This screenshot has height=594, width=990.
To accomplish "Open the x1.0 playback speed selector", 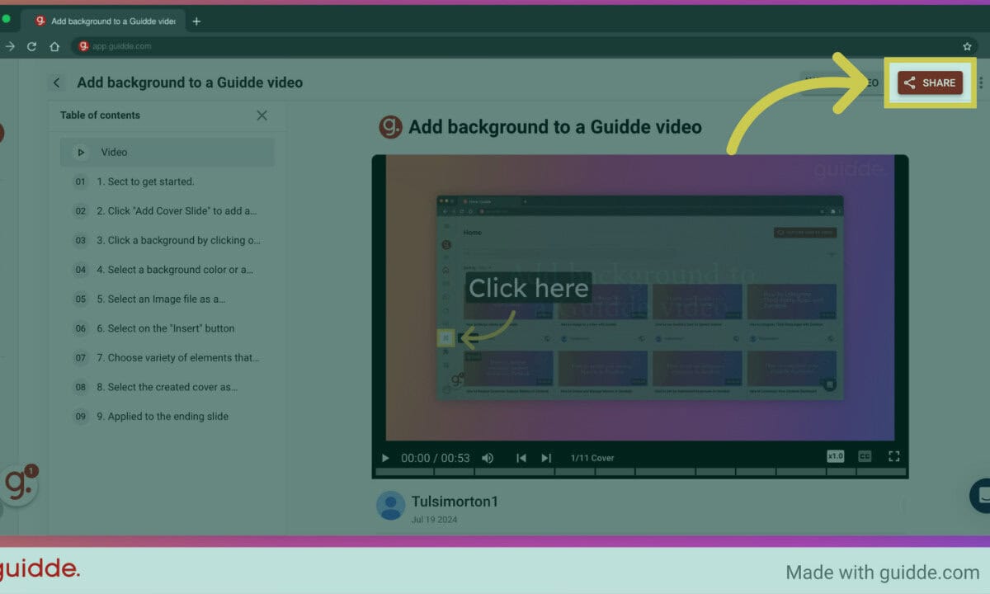I will [836, 456].
